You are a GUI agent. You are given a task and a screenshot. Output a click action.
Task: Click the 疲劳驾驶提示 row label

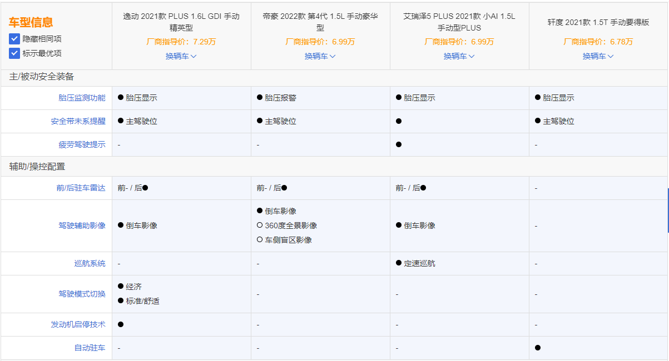pos(82,144)
